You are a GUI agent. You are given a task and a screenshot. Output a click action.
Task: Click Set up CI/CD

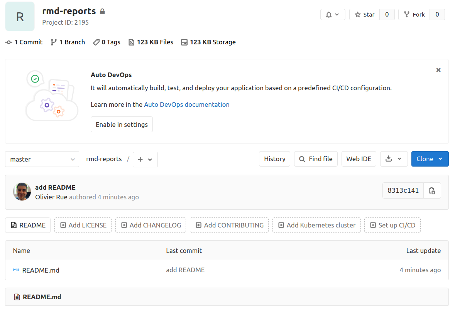pyautogui.click(x=392, y=225)
